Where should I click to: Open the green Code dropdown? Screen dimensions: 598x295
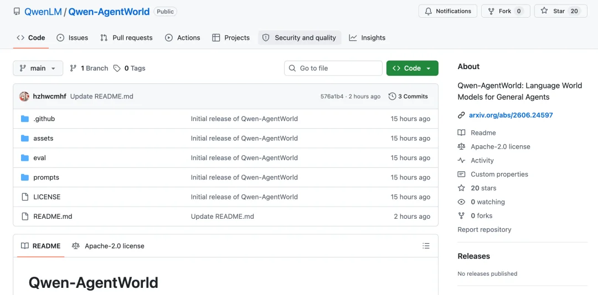tap(413, 68)
